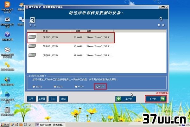The width and height of the screenshot is (190, 127).
Task: Click the 磁盘 column header
Action: [x=56, y=31]
